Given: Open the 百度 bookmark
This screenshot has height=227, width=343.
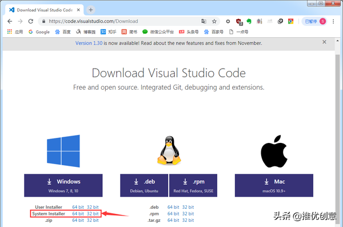Looking at the screenshot, I should (x=63, y=32).
